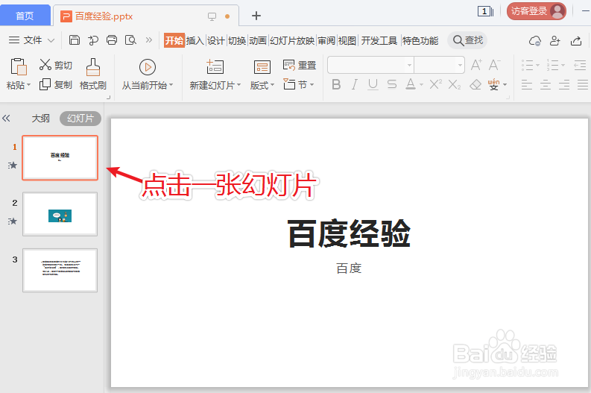Click the 首页 home tab
This screenshot has height=393, width=591.
coord(25,16)
